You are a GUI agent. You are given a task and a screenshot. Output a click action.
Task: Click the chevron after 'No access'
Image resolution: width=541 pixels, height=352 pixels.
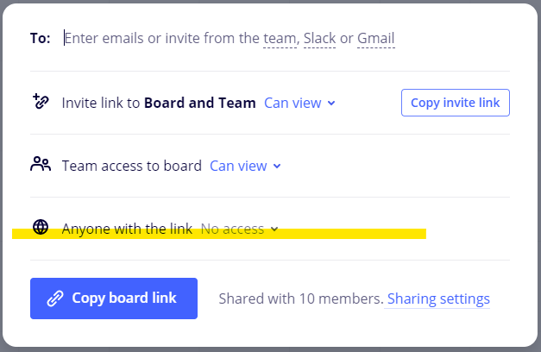(x=274, y=229)
